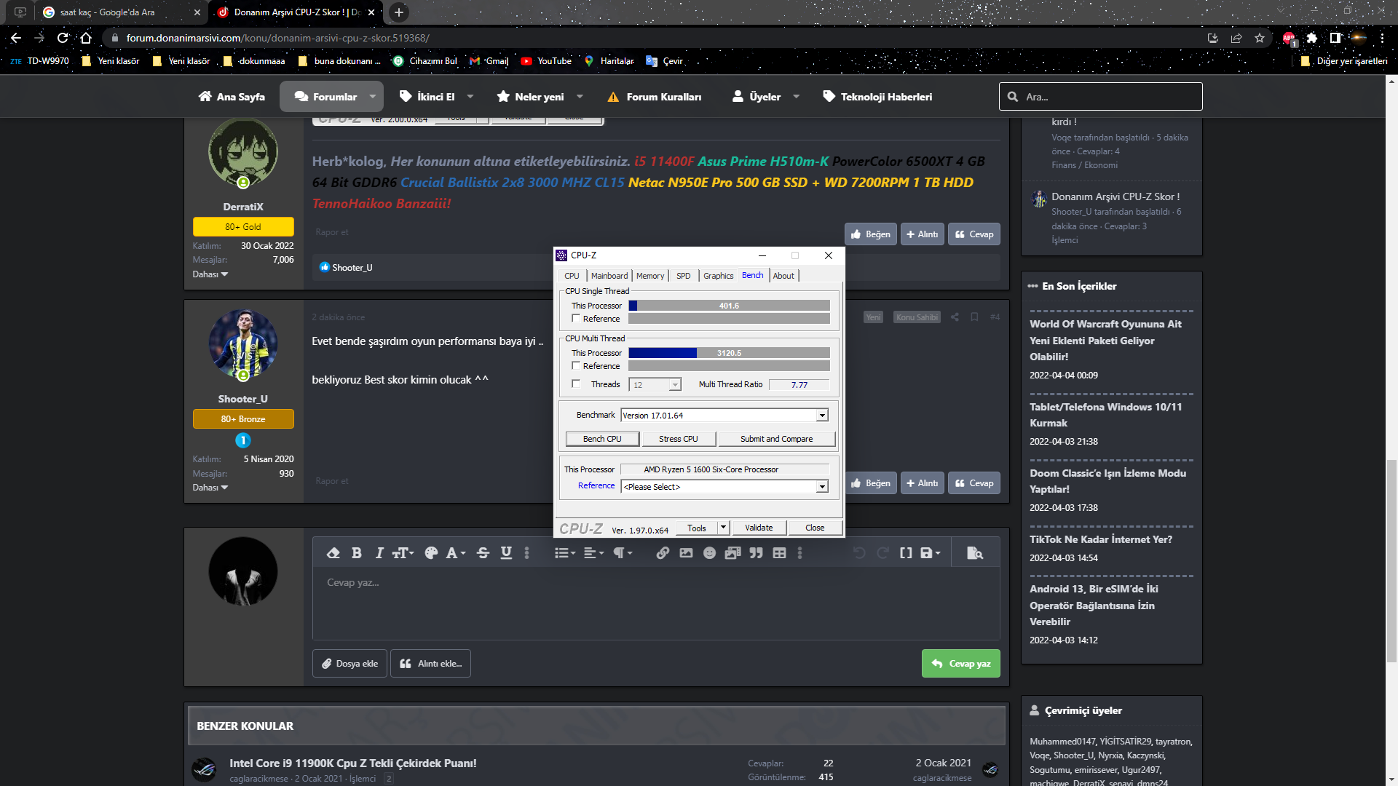Open the Threads count combo box

pos(656,385)
